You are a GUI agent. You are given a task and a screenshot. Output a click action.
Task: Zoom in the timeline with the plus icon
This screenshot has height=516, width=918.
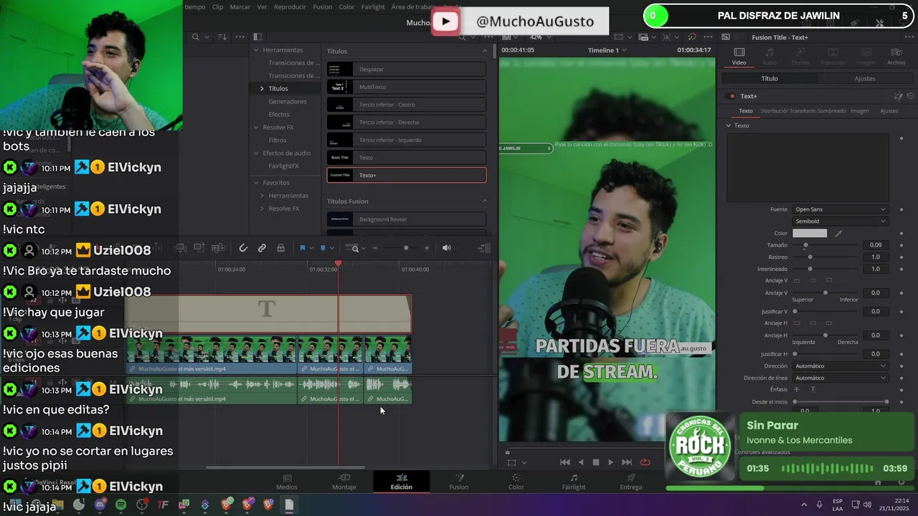(427, 248)
